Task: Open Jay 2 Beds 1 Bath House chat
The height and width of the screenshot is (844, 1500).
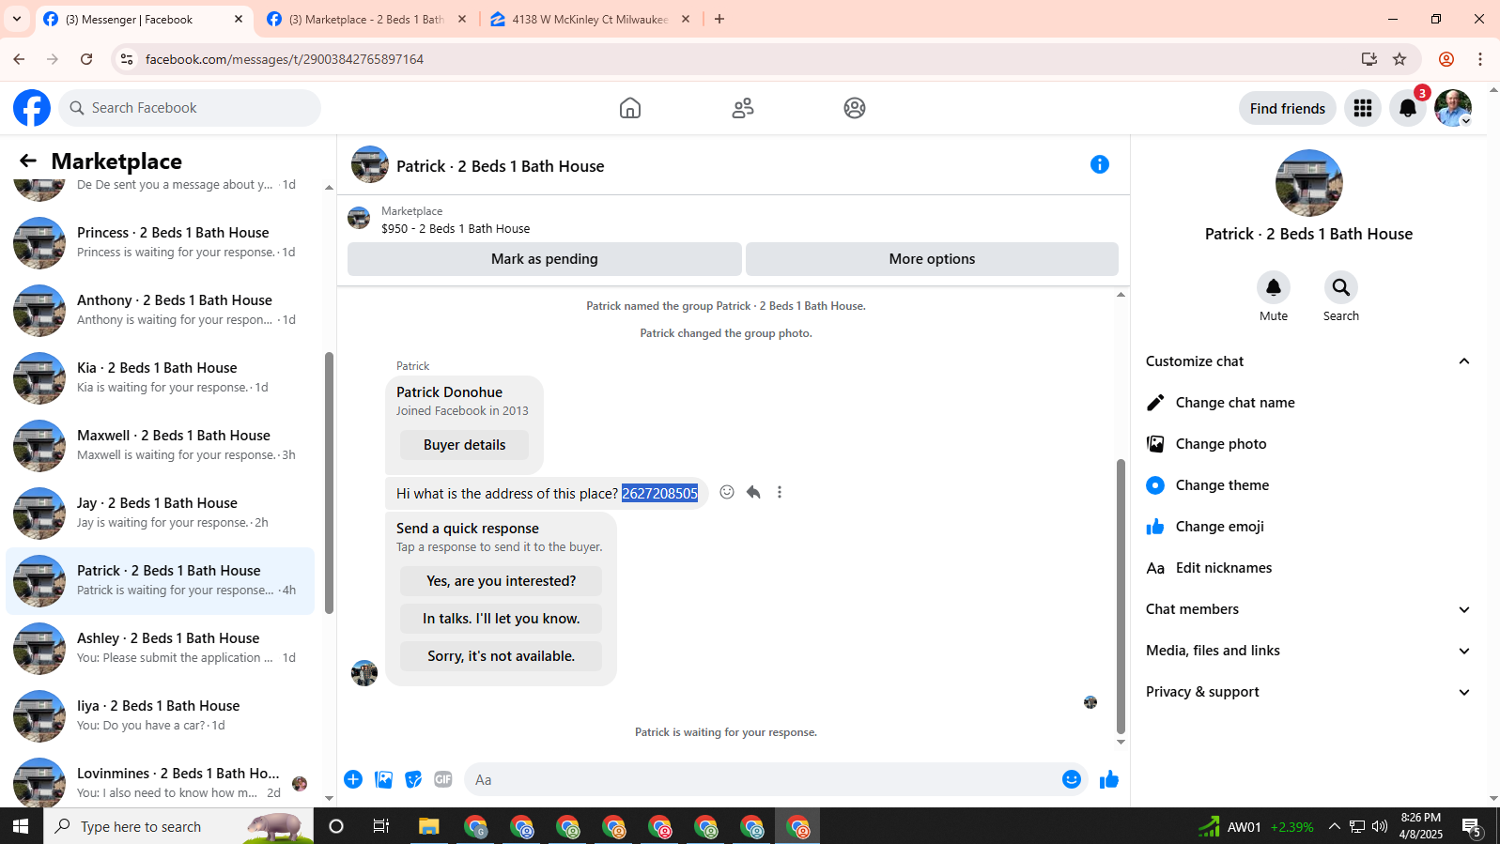Action: pyautogui.click(x=161, y=514)
